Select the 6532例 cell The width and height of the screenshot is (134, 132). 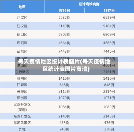coord(64,17)
